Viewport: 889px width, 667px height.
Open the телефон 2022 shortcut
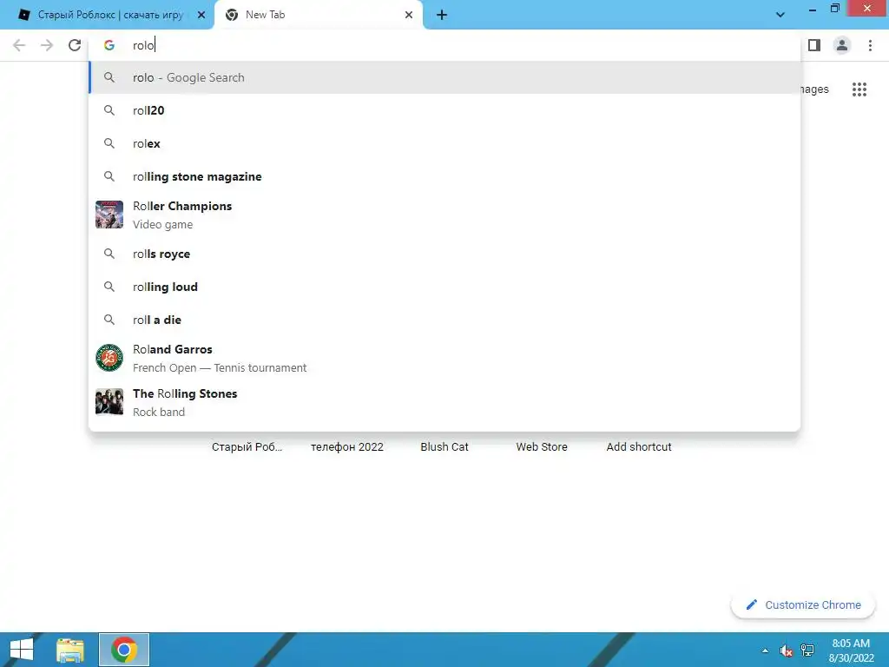[x=347, y=447]
